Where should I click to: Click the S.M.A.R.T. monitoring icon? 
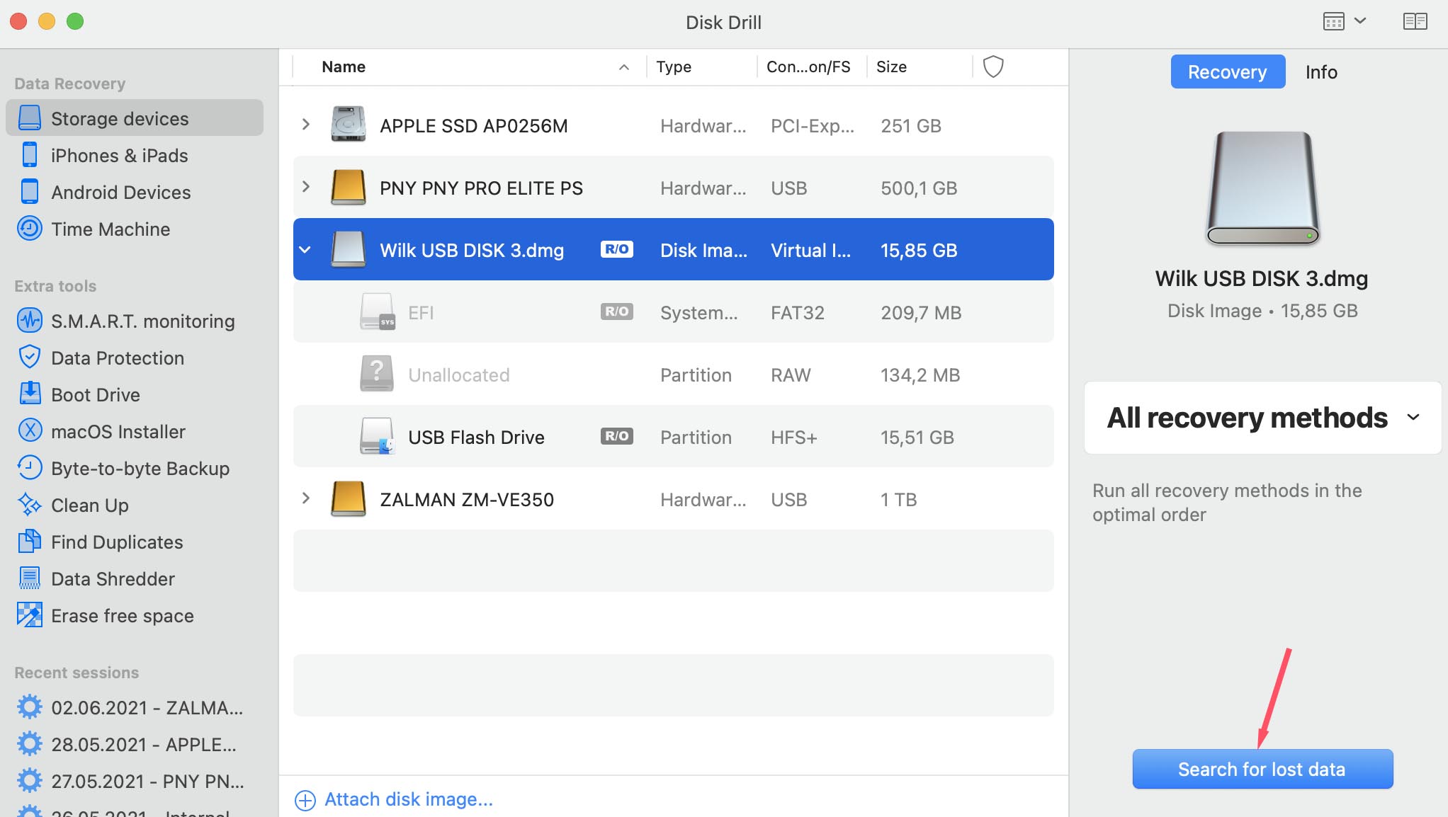(x=28, y=320)
